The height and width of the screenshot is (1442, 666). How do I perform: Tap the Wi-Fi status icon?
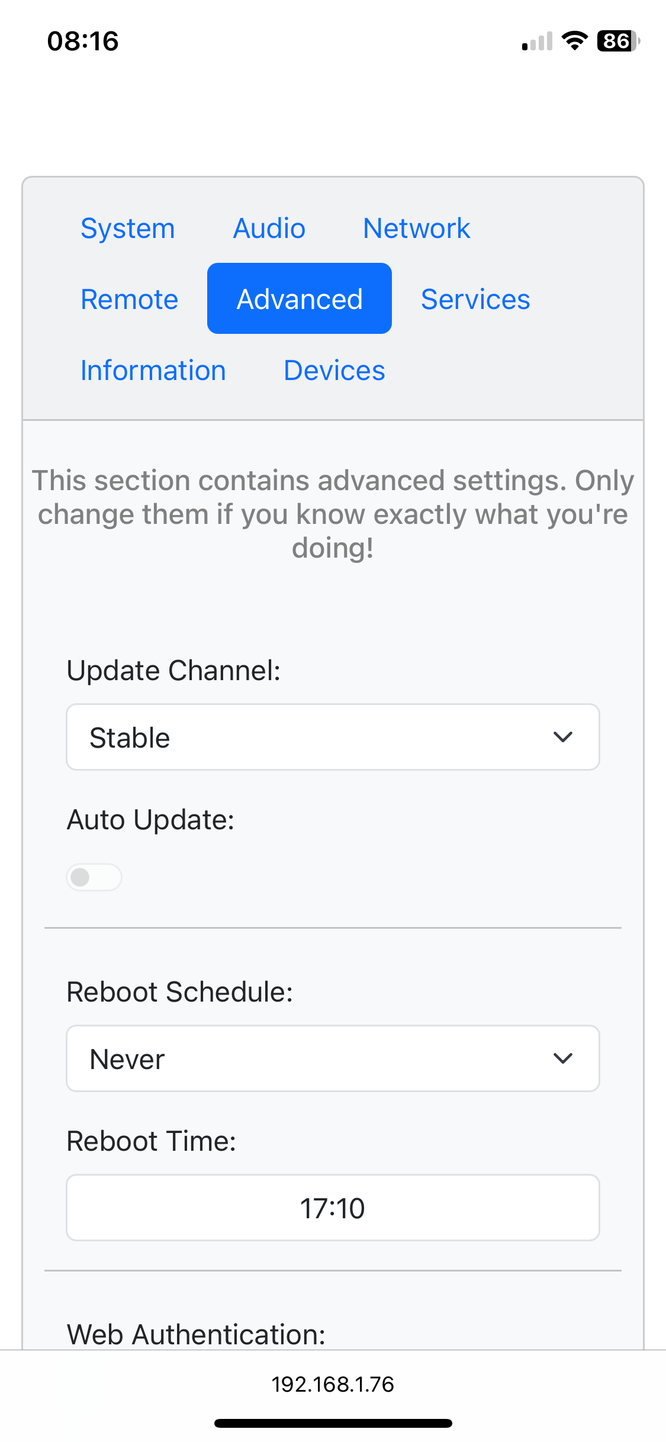tap(574, 41)
